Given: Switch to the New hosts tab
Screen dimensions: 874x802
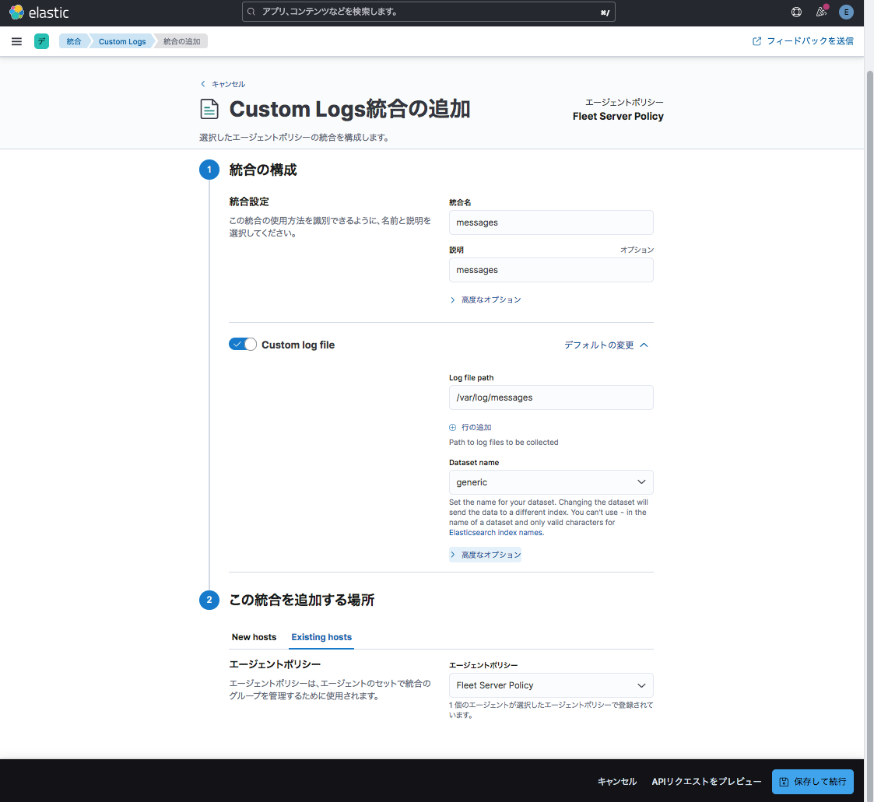Looking at the screenshot, I should [254, 637].
